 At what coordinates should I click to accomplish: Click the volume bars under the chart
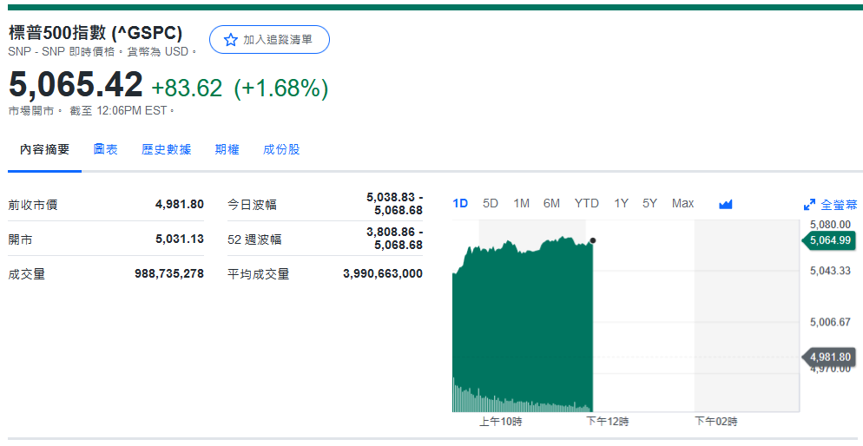point(521,403)
